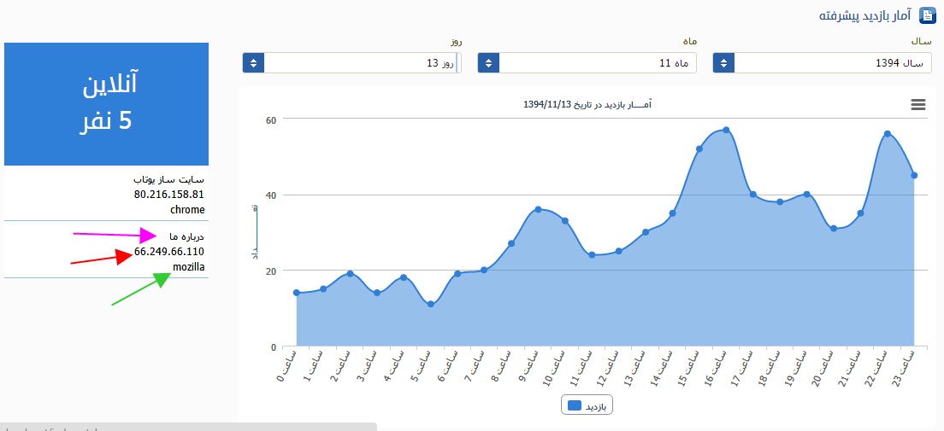Click the mozilla browser label
The image size is (944, 431).
(x=189, y=266)
